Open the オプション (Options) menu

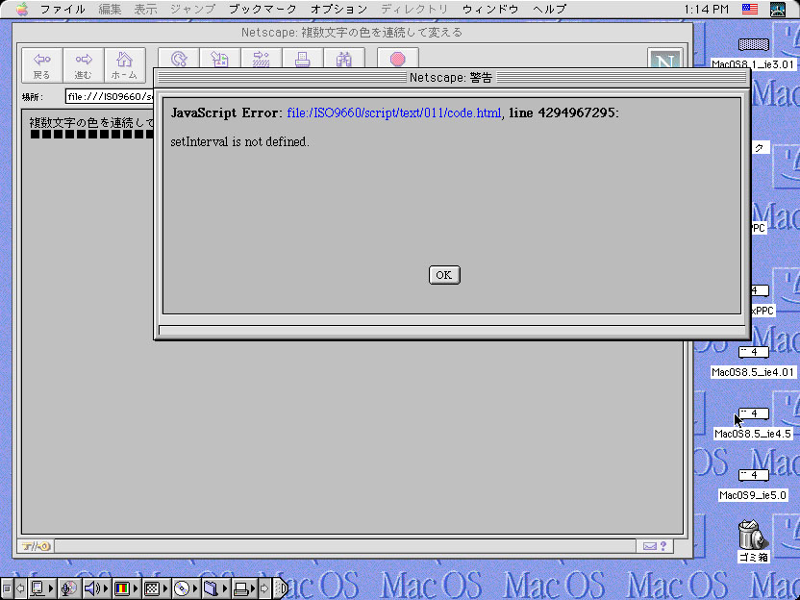click(338, 10)
